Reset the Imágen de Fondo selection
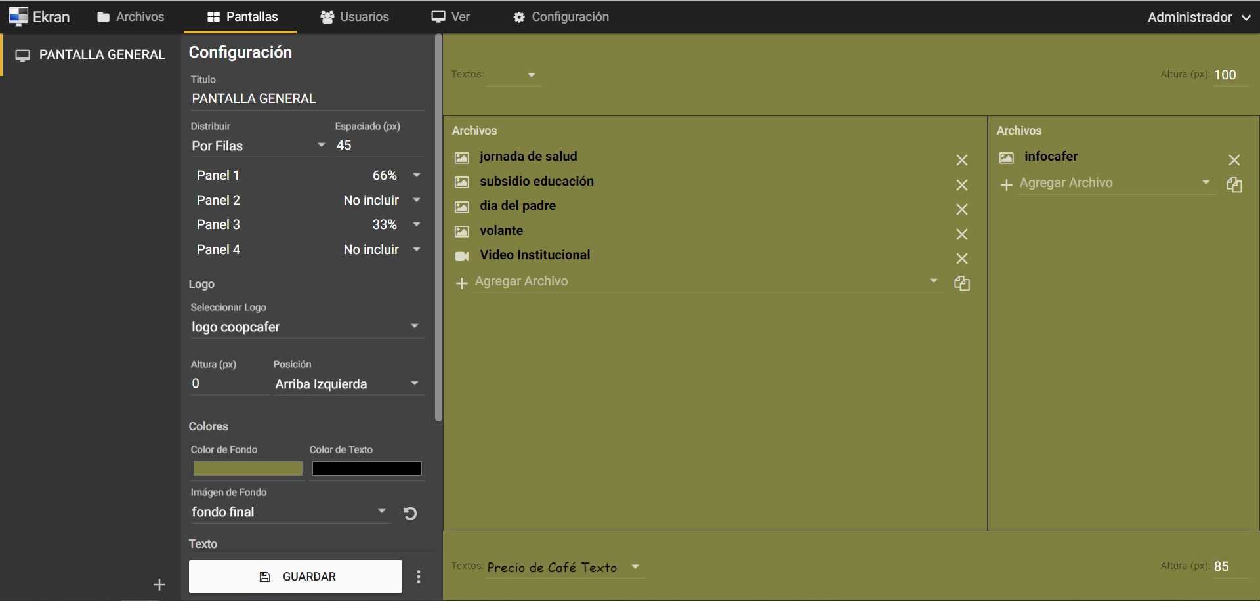 coord(410,513)
